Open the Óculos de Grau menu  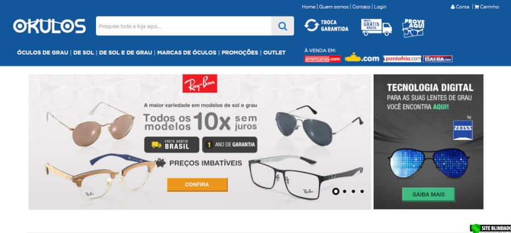[43, 52]
